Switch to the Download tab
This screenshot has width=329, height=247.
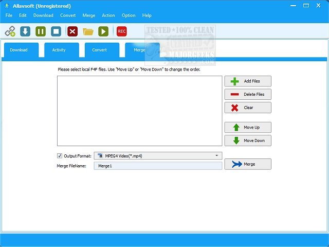click(21, 50)
